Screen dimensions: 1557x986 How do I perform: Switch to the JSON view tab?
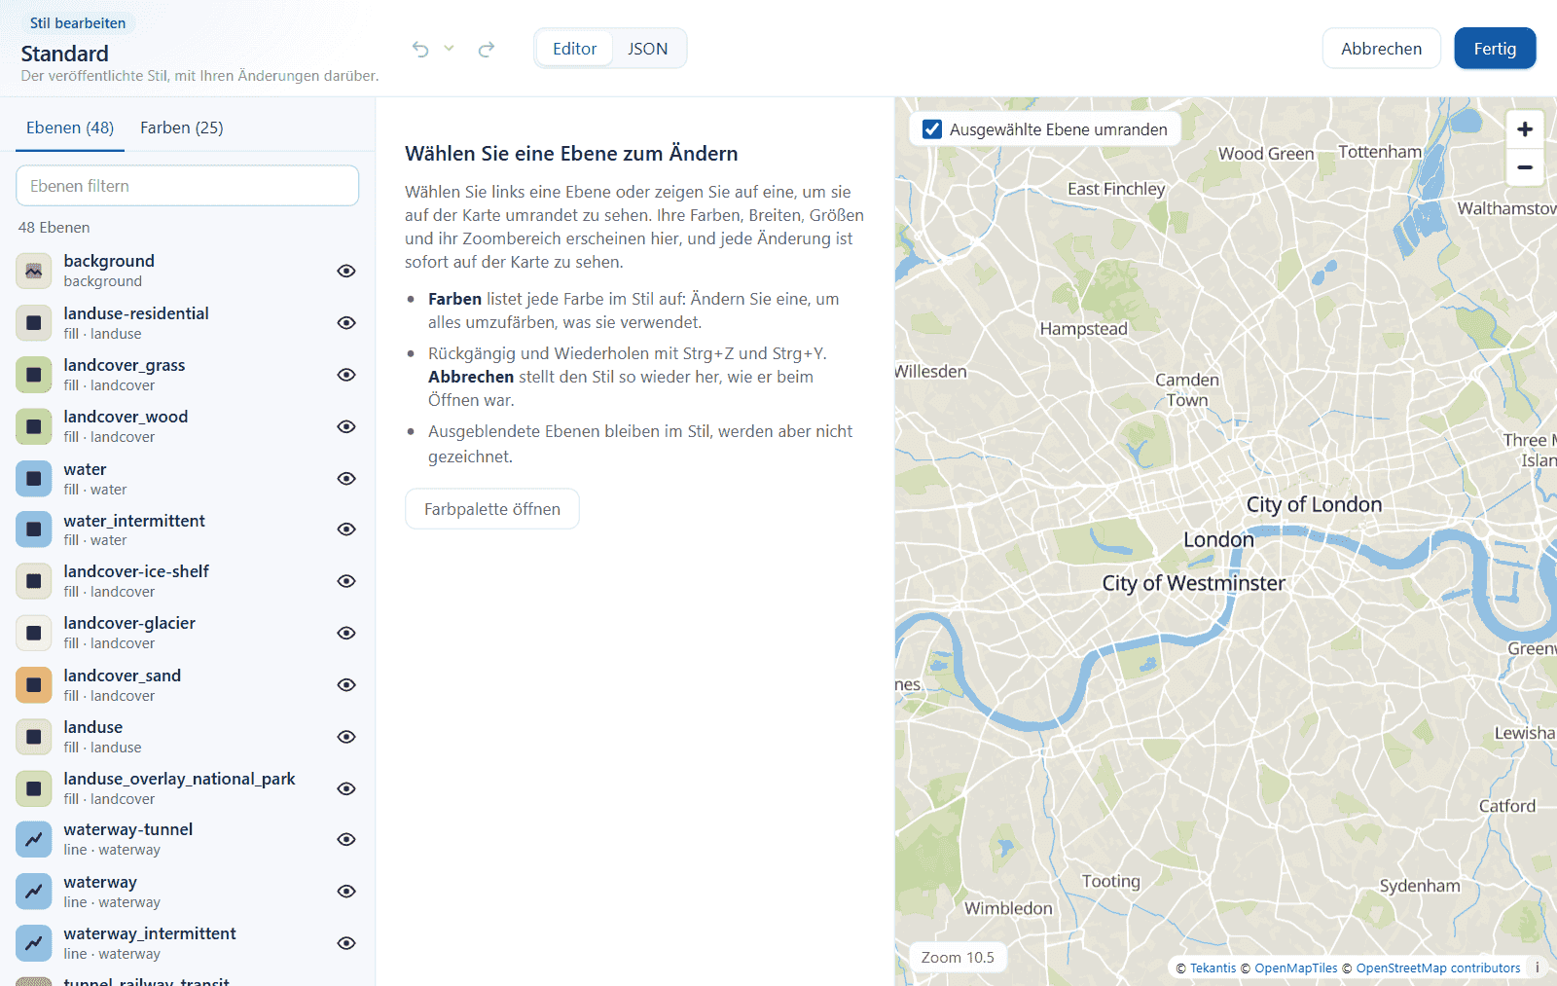[648, 49]
